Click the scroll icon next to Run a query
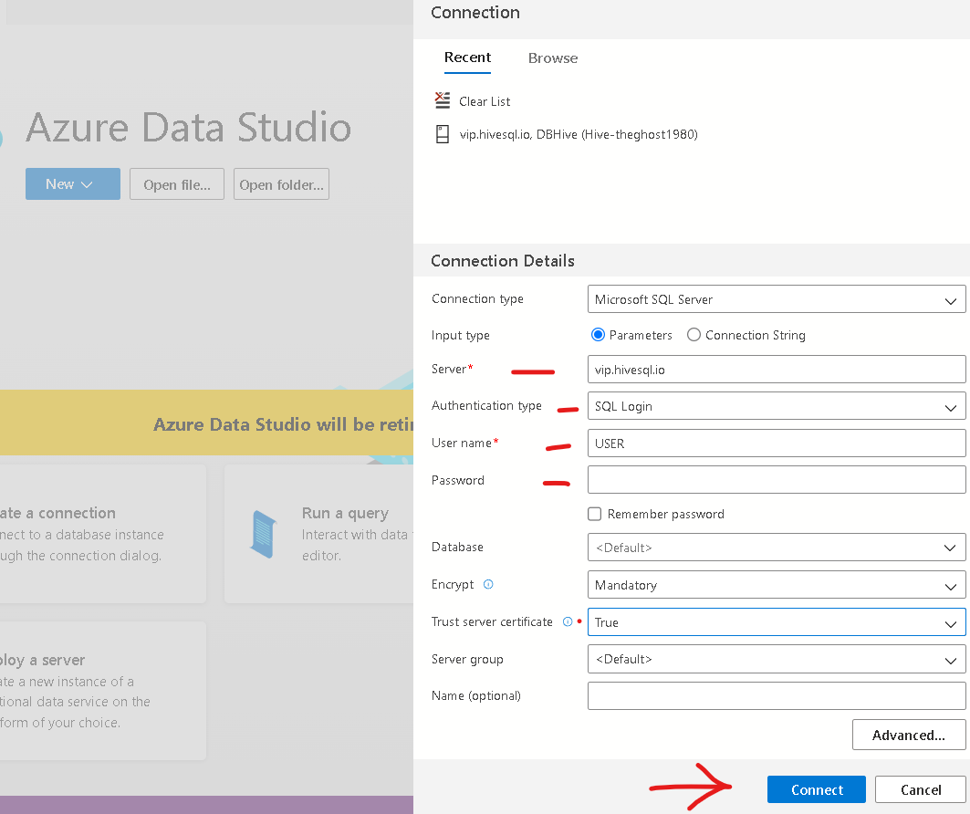This screenshot has height=814, width=970. 264,534
